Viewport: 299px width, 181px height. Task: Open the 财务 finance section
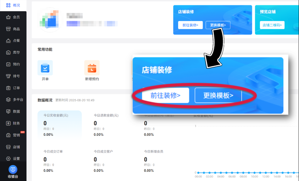tap(13, 123)
